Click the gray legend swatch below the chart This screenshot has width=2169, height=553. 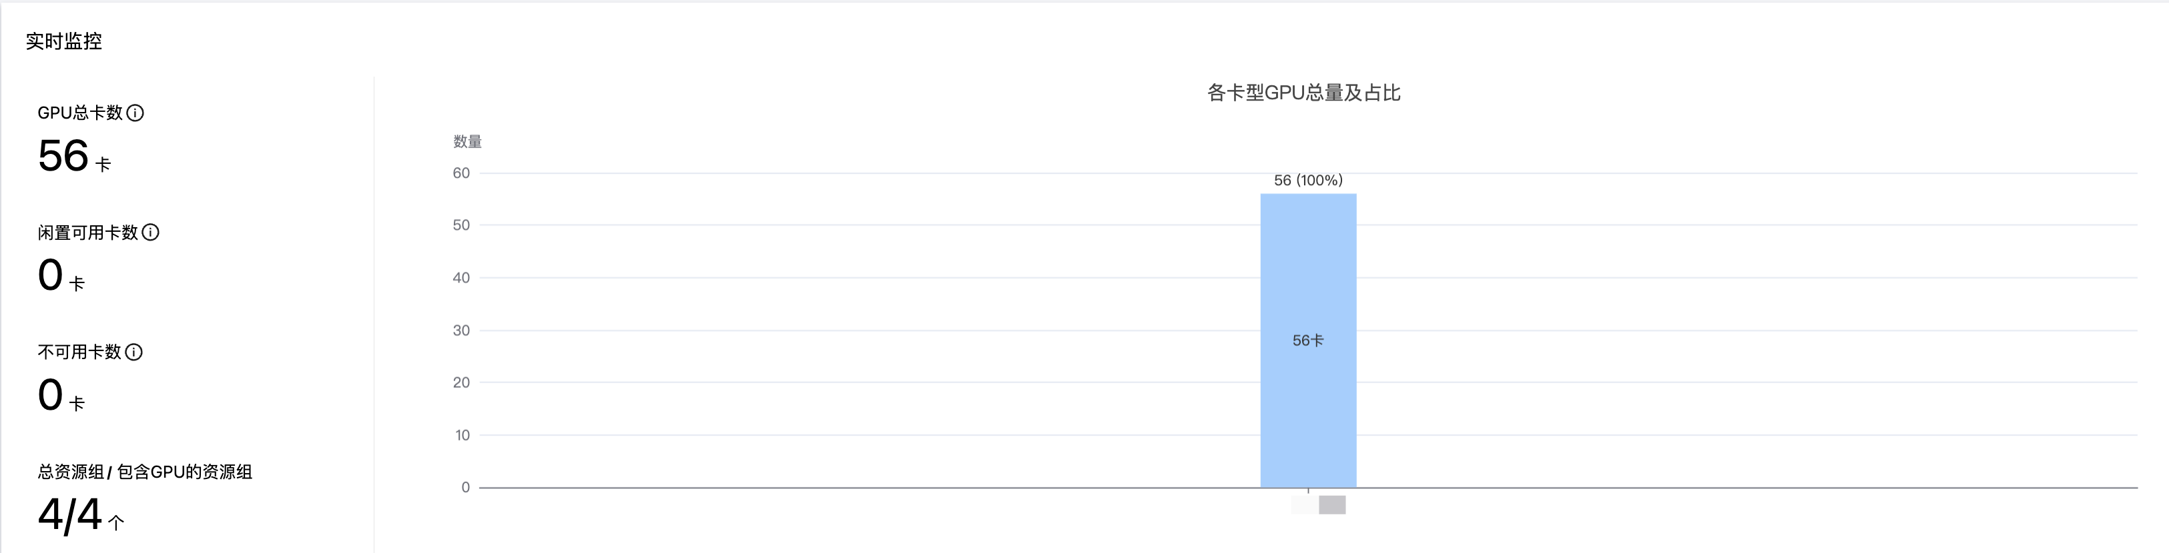coord(1331,505)
